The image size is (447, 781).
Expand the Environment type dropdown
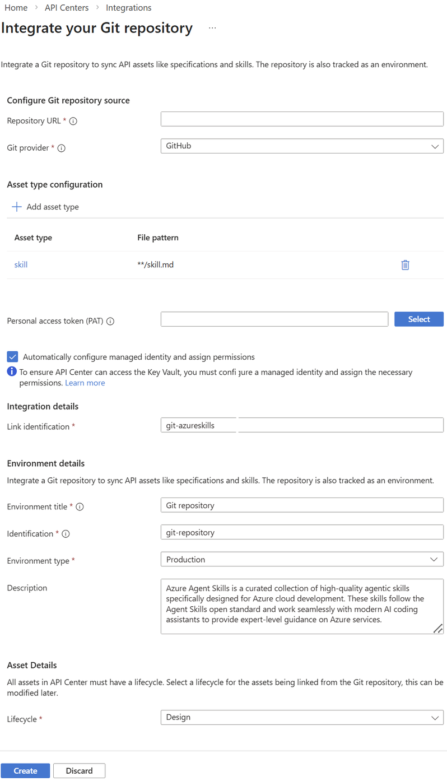(302, 560)
